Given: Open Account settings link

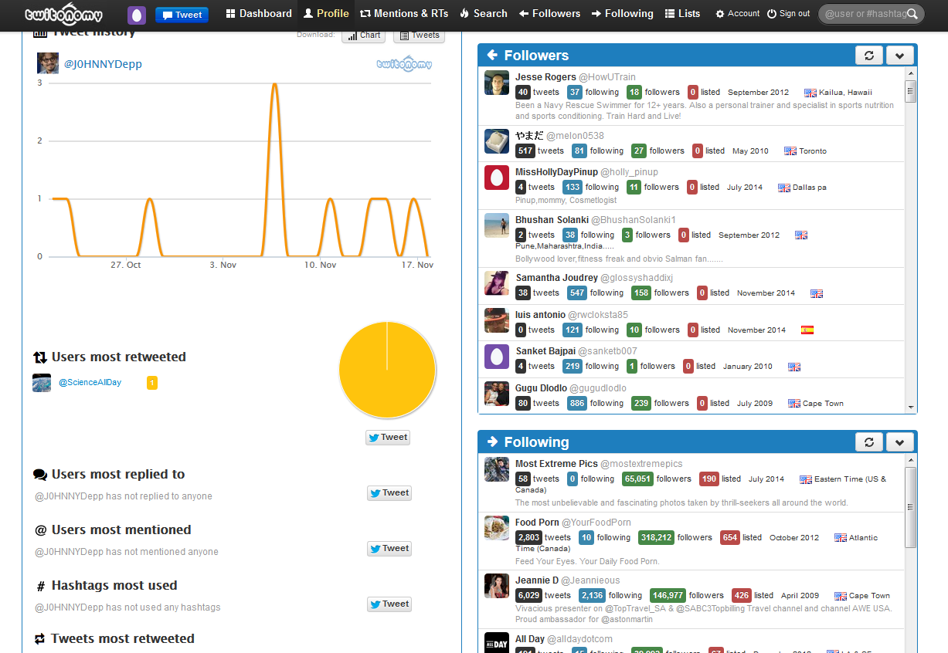Looking at the screenshot, I should pos(738,14).
